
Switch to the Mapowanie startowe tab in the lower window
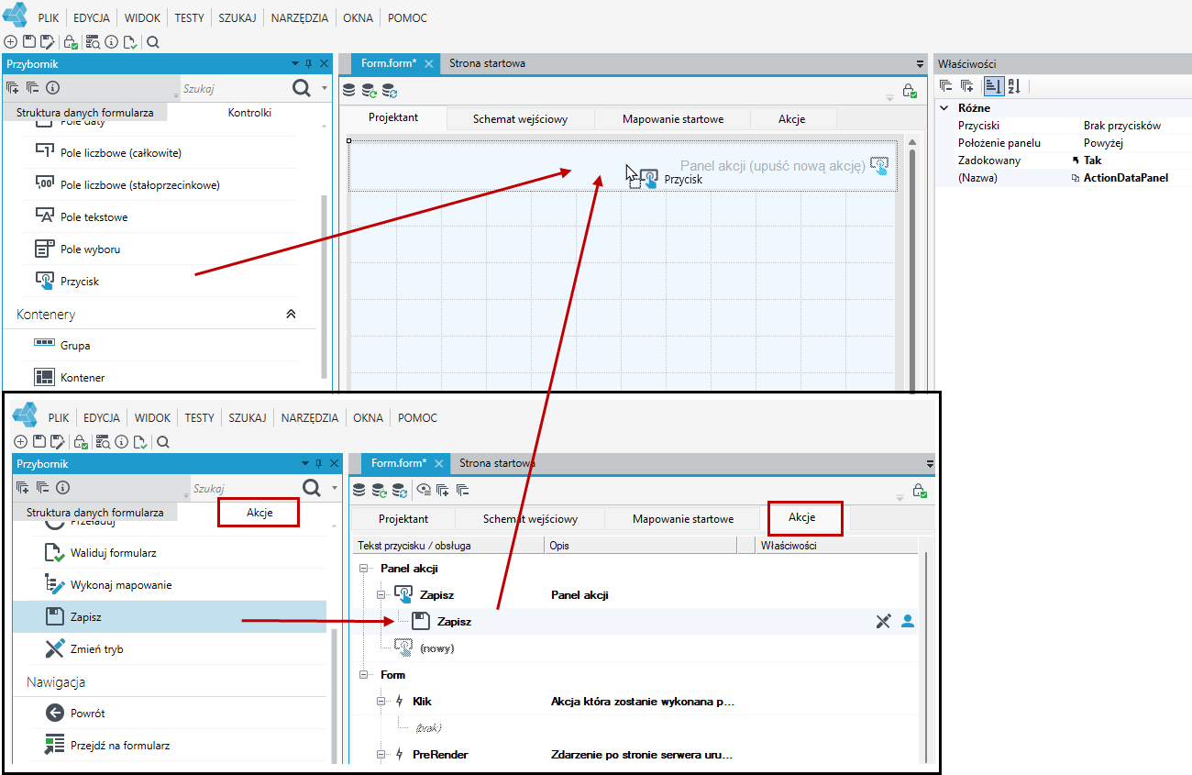click(x=683, y=518)
